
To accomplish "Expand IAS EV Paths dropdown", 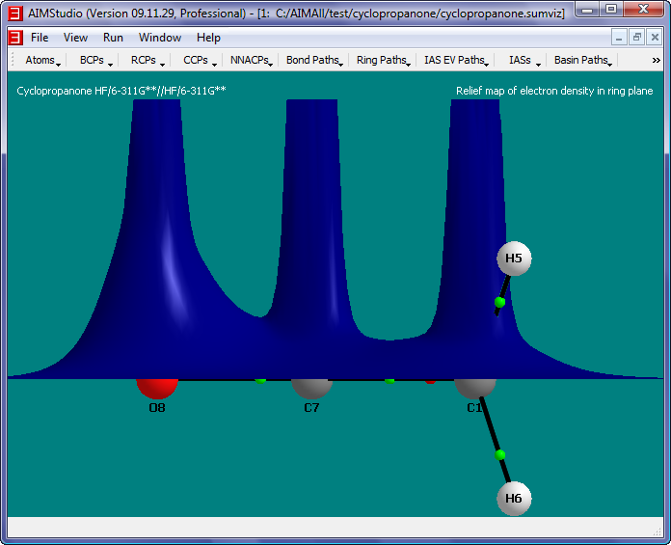I will click(457, 60).
